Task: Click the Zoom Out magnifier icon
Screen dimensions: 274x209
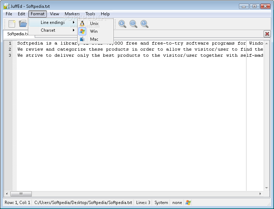Action: pyautogui.click(x=133, y=24)
